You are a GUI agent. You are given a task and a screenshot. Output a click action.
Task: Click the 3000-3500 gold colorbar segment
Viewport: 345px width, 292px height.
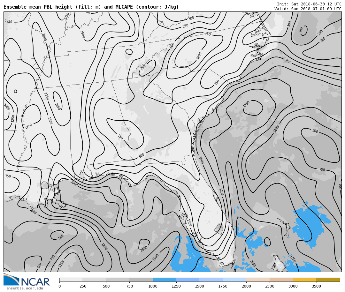305,280
